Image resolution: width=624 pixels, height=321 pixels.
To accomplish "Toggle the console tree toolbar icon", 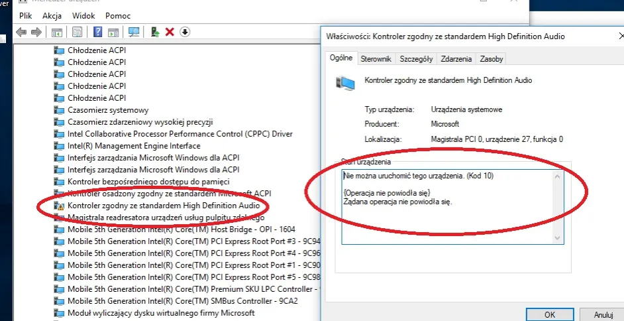I will point(57,32).
